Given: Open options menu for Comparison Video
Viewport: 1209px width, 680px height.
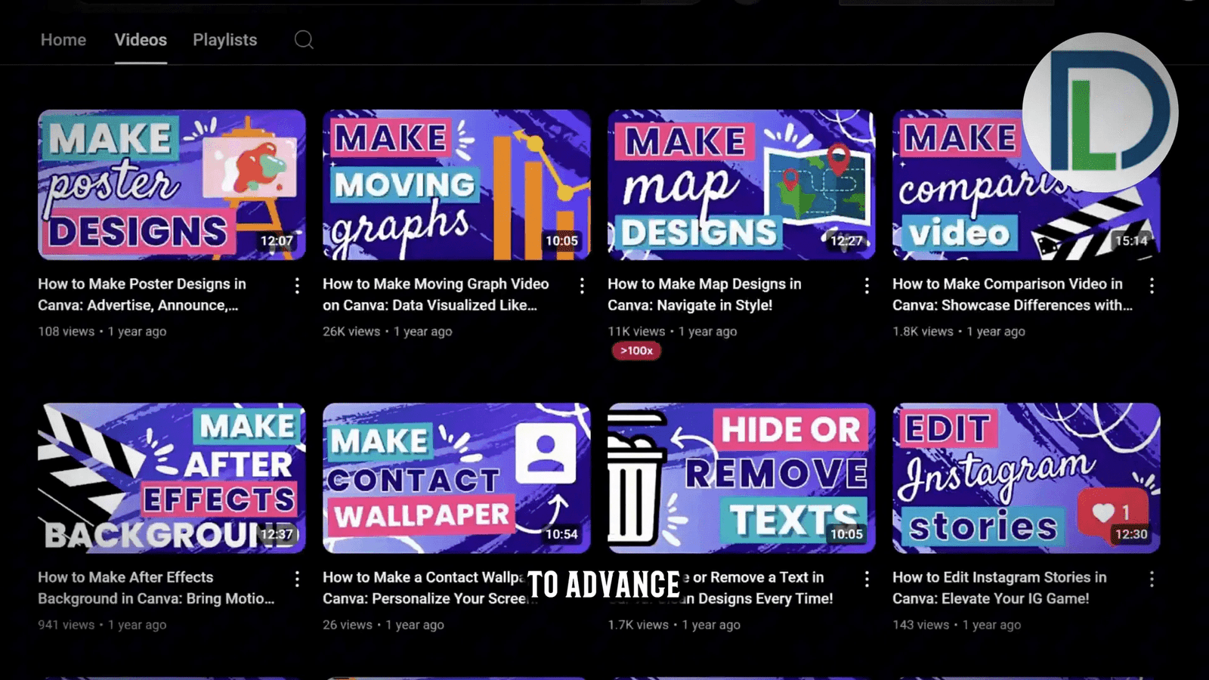Looking at the screenshot, I should click(1152, 286).
